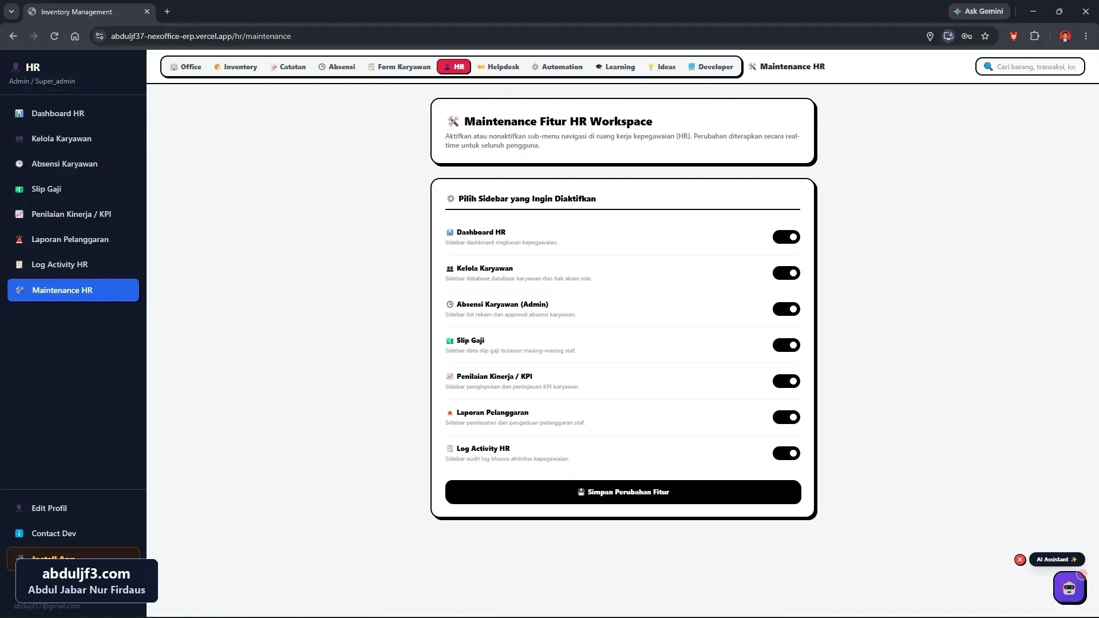Turn off Penilaian Kinerja / KPI switch
This screenshot has height=618, width=1099.
click(786, 381)
